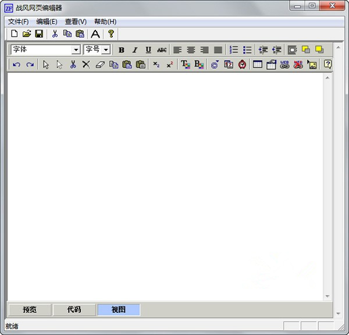Click the eraser icon in toolbar
Viewport: 349px width, 335px height.
pyautogui.click(x=99, y=65)
